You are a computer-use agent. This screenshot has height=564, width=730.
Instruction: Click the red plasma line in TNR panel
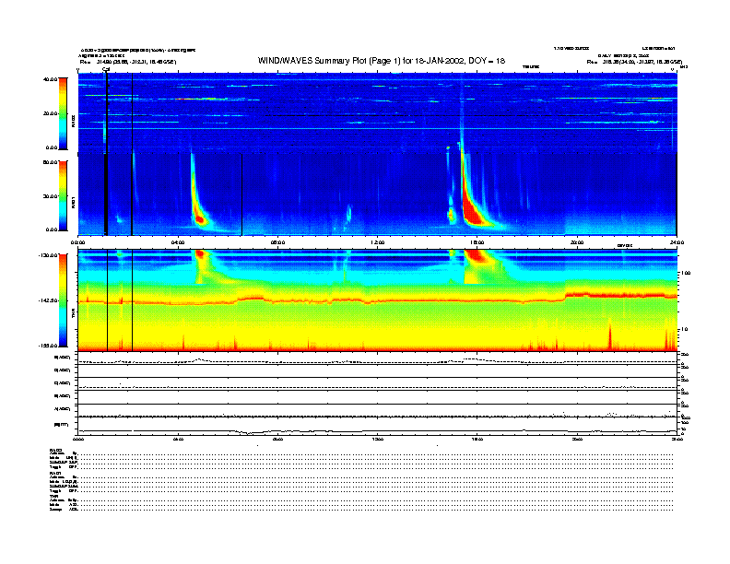click(377, 300)
